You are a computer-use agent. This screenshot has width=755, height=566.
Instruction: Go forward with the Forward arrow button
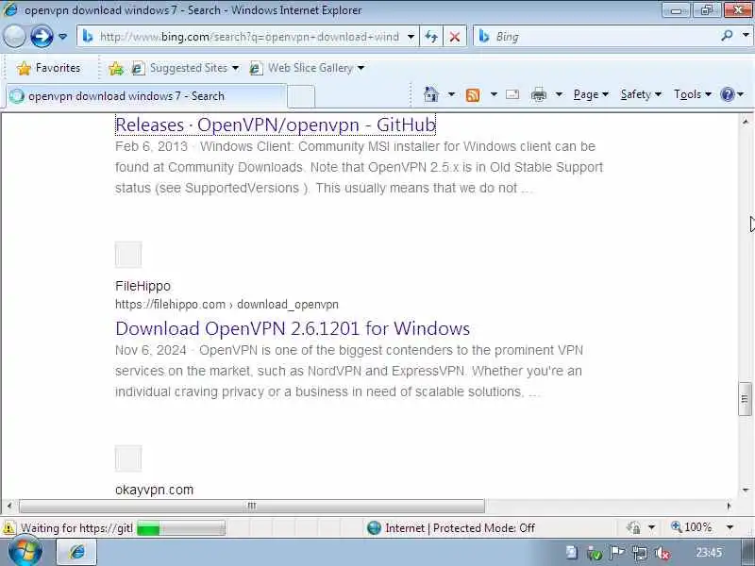click(42, 37)
